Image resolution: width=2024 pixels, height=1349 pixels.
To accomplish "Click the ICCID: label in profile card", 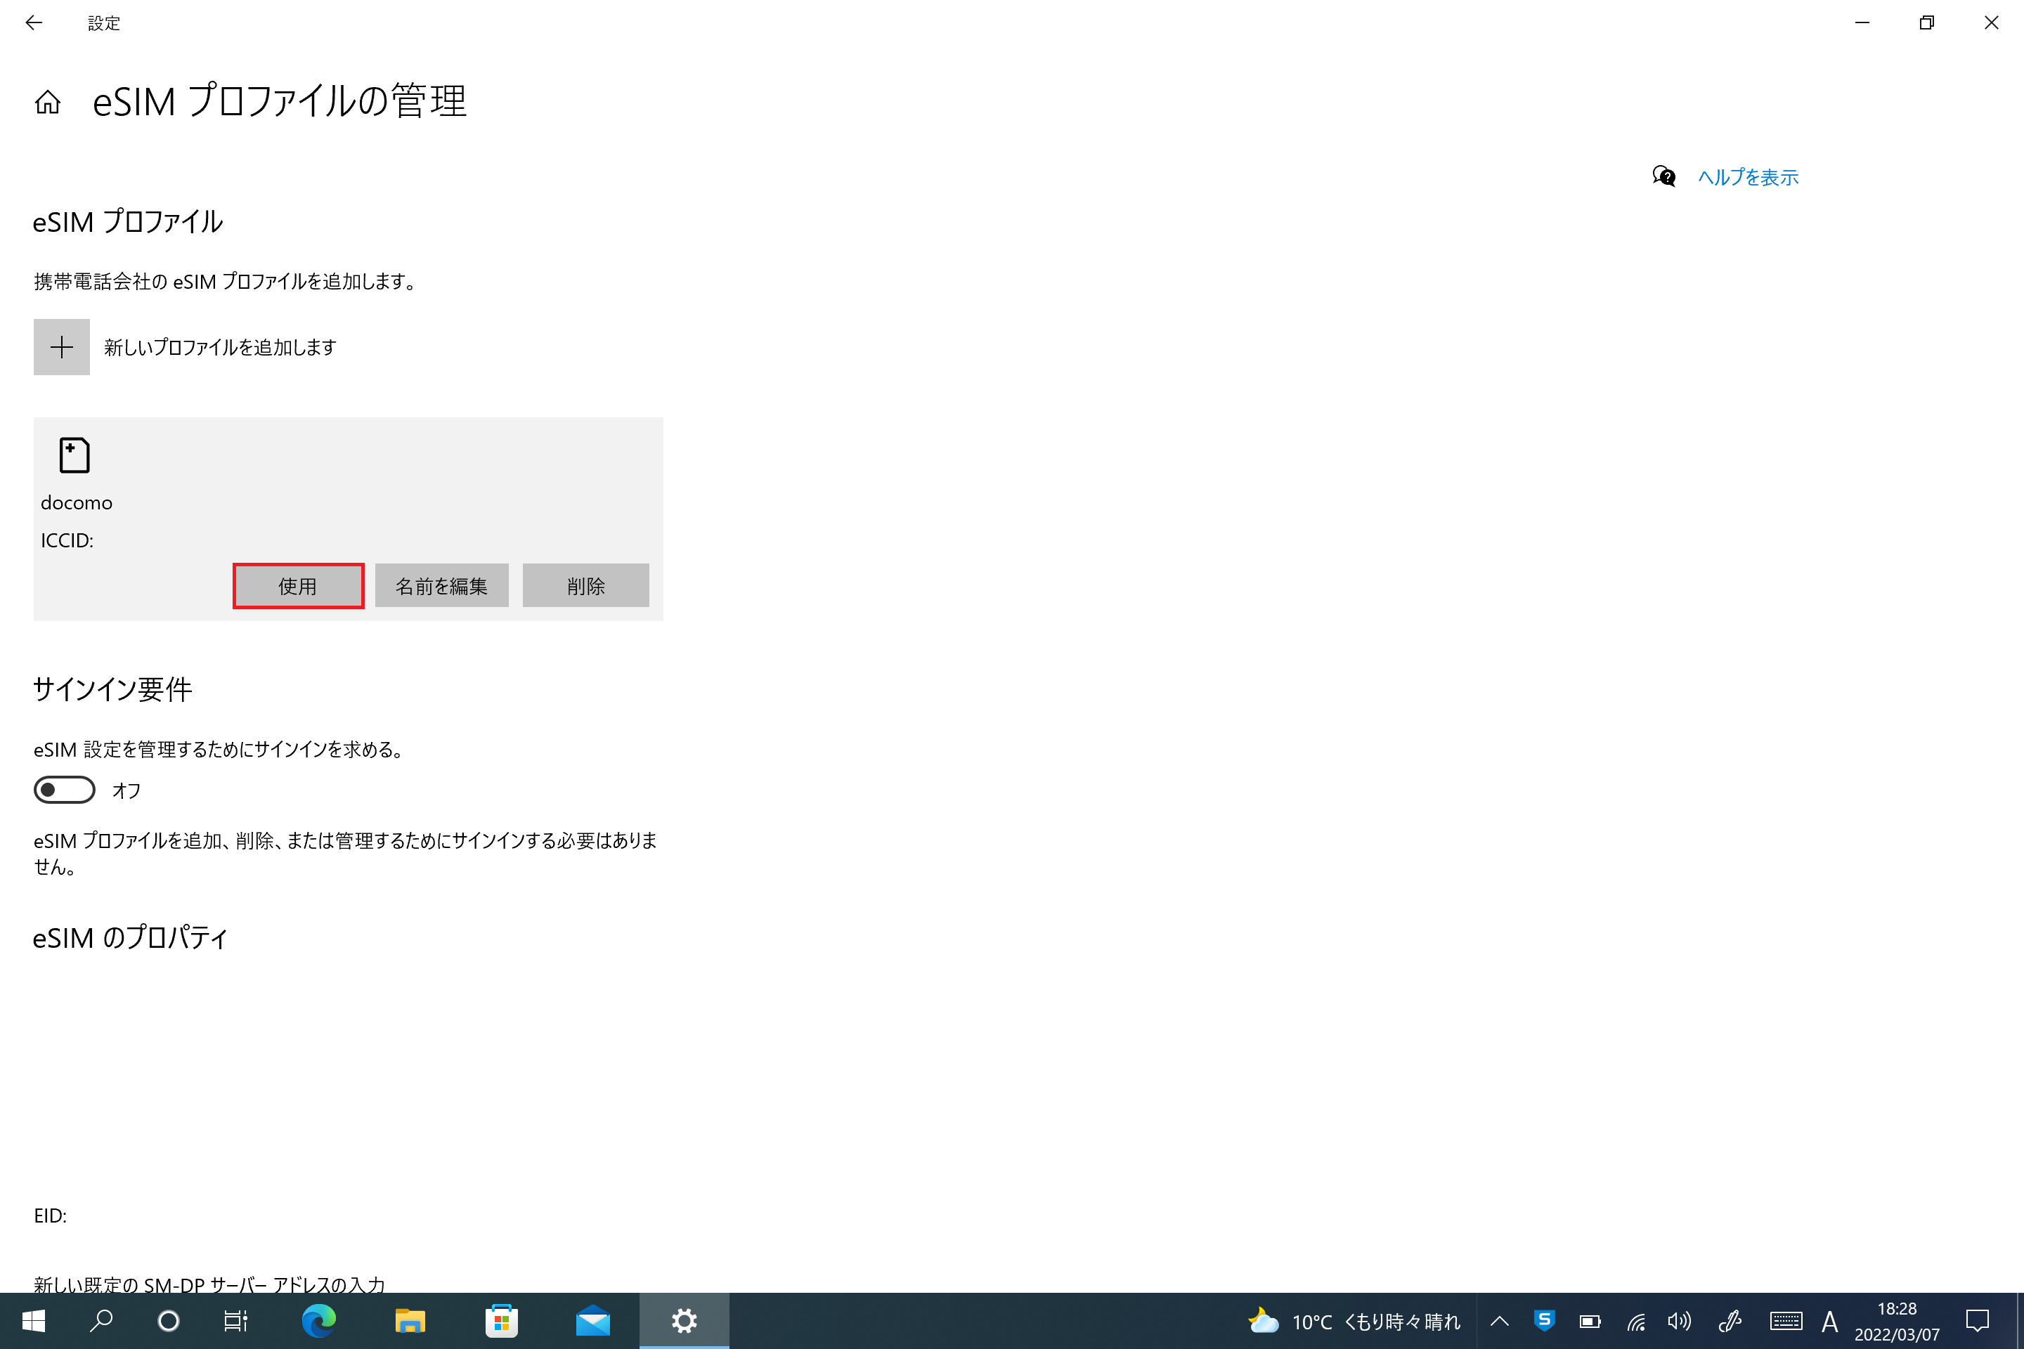I will [67, 540].
